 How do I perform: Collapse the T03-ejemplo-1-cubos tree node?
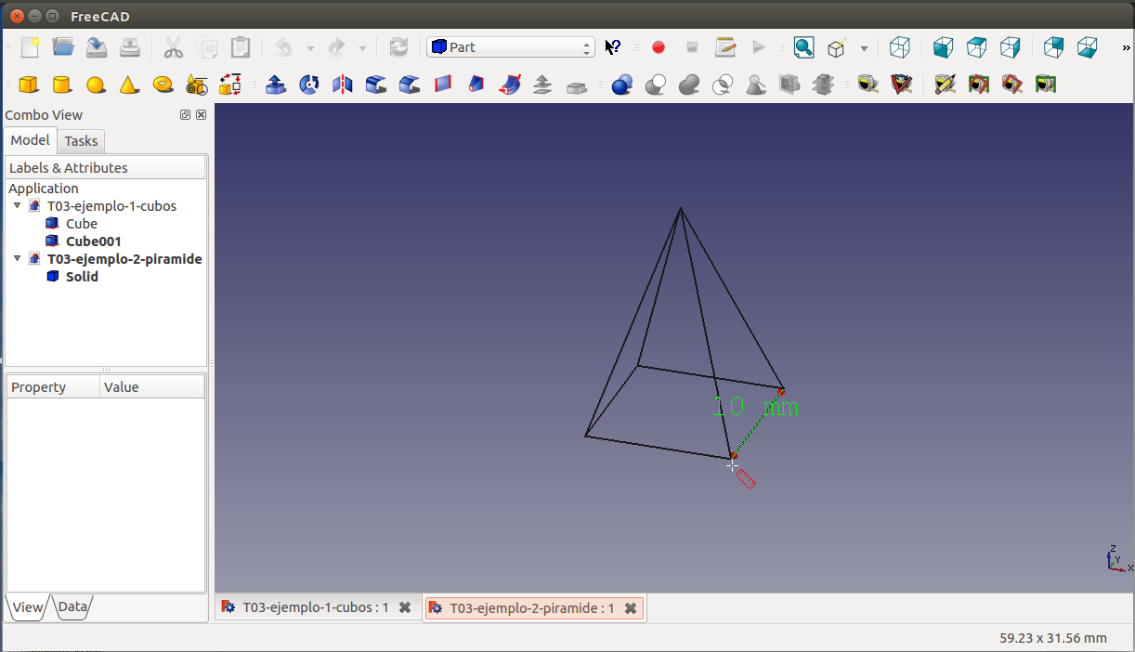click(17, 205)
